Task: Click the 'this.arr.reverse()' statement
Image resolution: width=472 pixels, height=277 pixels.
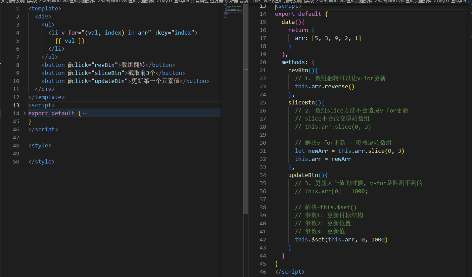Action: coord(325,86)
